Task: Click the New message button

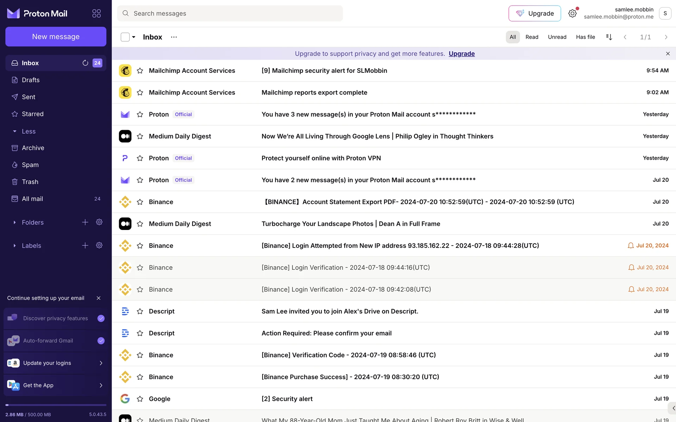Action: pos(56,37)
